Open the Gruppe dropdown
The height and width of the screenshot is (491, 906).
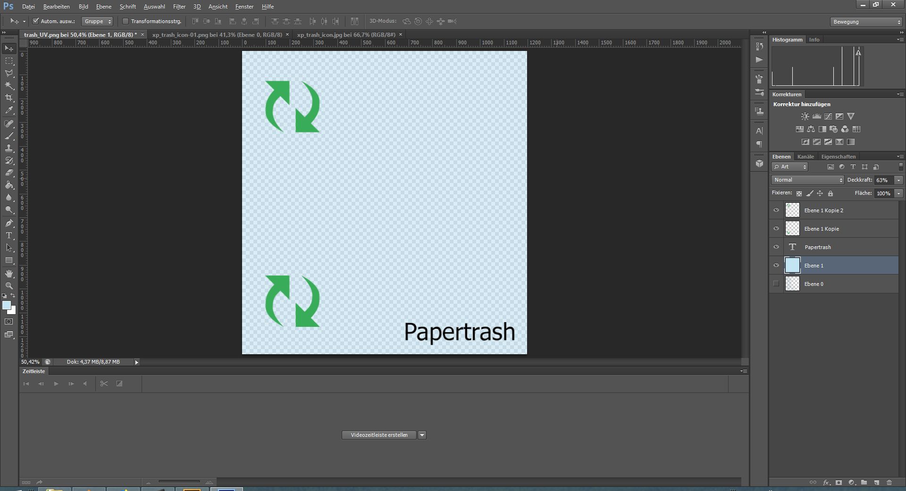click(97, 21)
